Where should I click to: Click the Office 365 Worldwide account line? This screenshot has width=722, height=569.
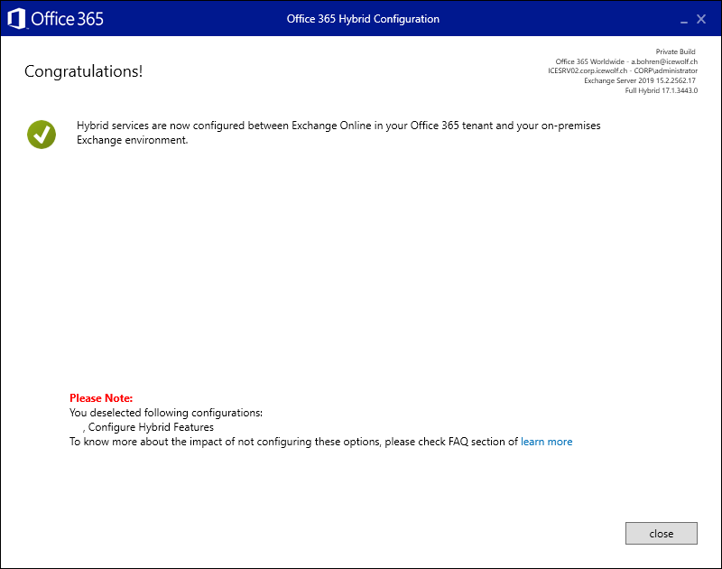[626, 61]
